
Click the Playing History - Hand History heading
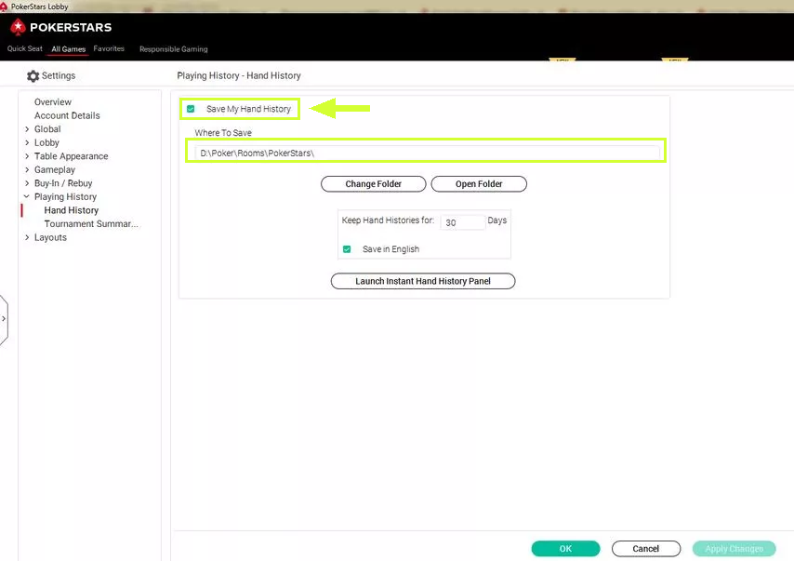click(239, 75)
